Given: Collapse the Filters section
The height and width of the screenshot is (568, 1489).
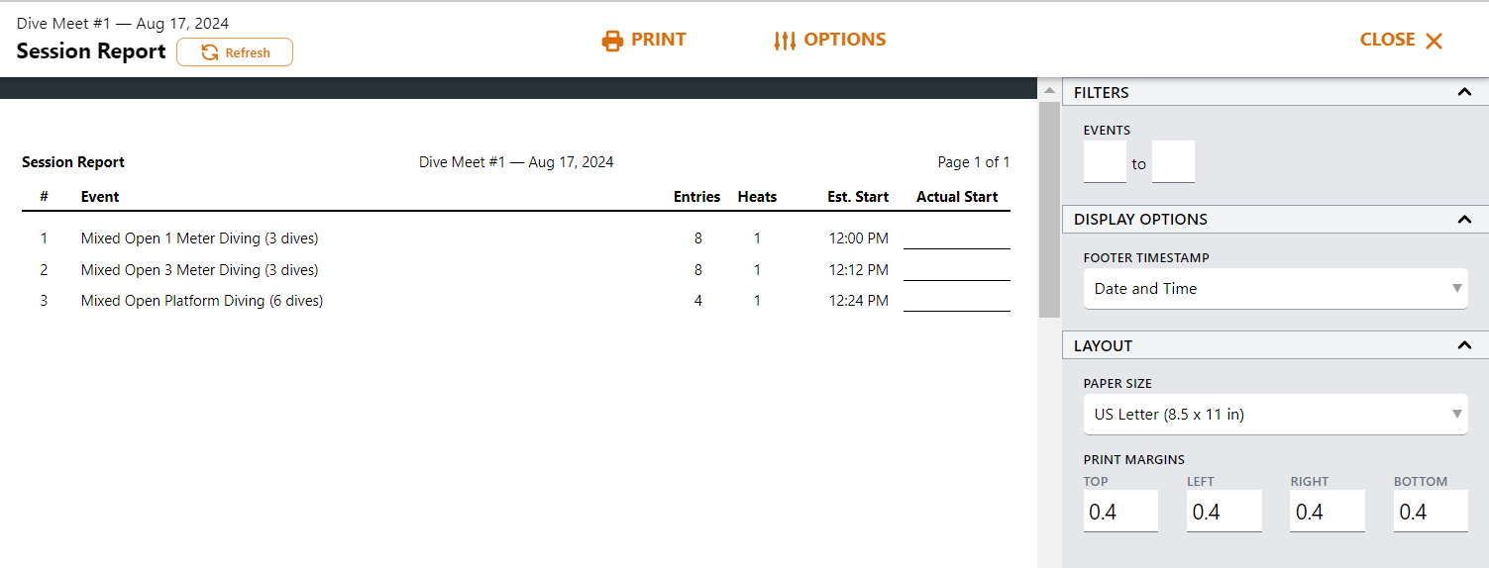Looking at the screenshot, I should [x=1464, y=92].
